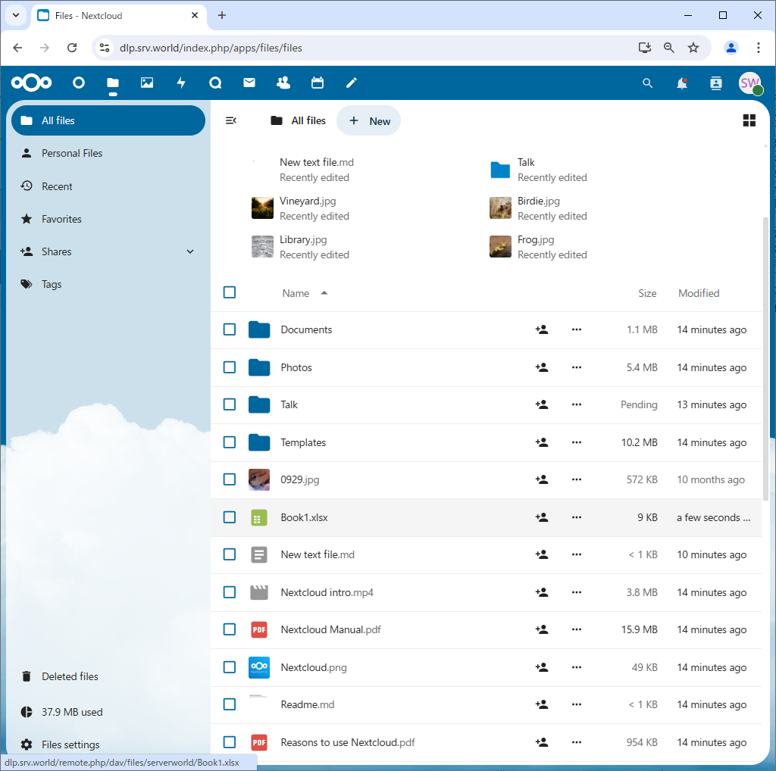Open the Dashboard app icon
This screenshot has height=771, width=776.
pos(79,83)
